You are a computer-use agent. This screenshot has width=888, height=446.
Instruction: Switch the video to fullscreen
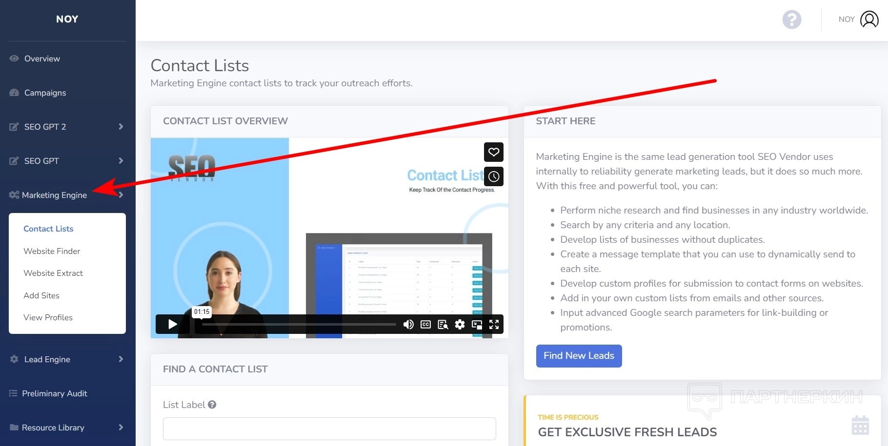tap(494, 325)
